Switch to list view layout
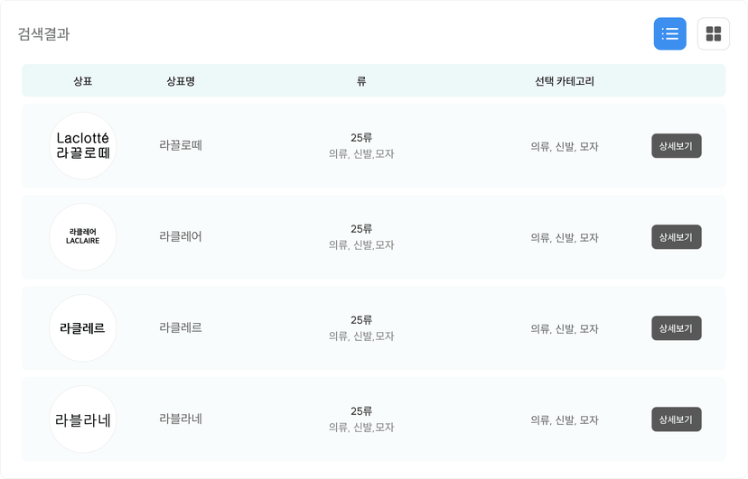 tap(669, 33)
